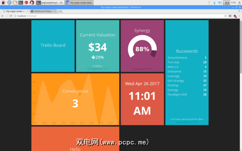The width and height of the screenshot is (242, 151).
Task: View site information icon in address bar
Action: point(16,16)
